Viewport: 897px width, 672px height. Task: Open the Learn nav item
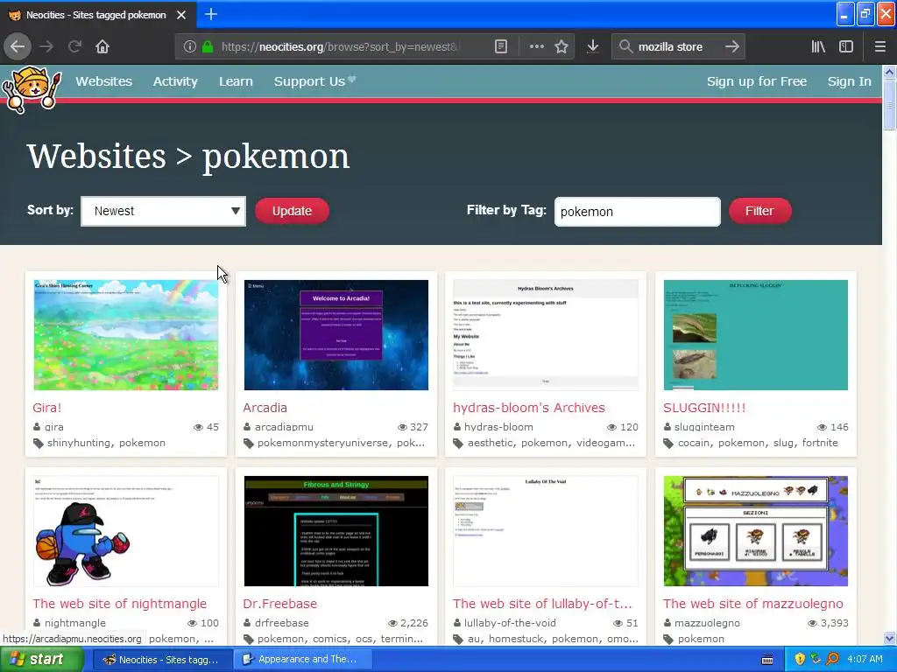pyautogui.click(x=236, y=81)
